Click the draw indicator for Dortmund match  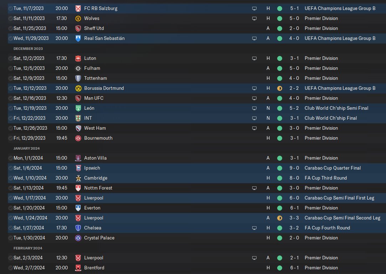[x=280, y=88]
